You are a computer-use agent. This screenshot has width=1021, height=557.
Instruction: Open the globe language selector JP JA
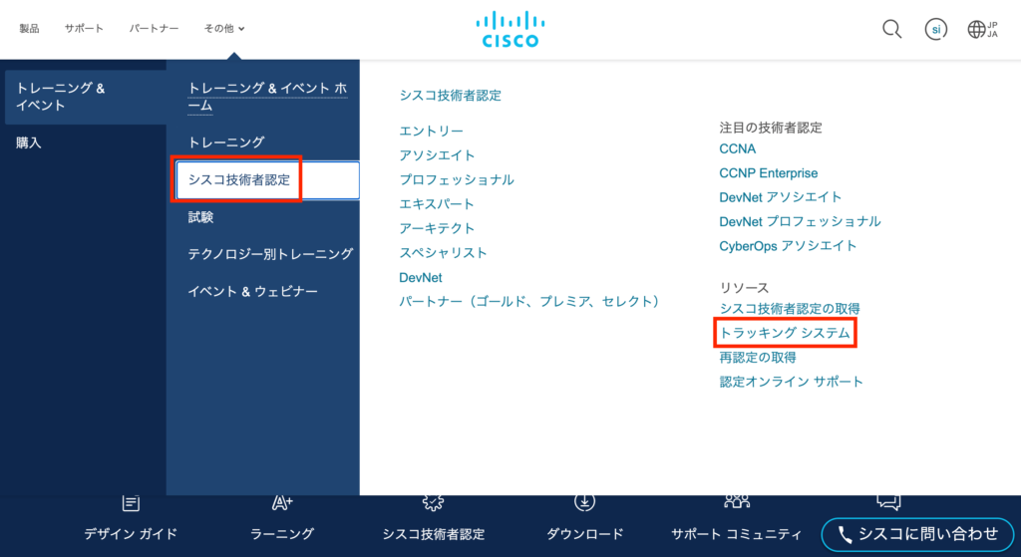(x=982, y=29)
